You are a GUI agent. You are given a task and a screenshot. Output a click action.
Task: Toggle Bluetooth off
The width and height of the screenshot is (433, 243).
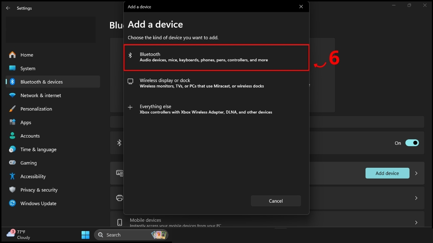click(412, 143)
